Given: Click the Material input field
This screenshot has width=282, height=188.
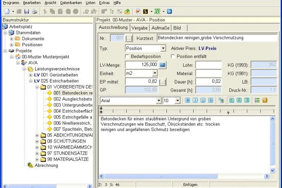Looking at the screenshot, I should tap(209, 73).
